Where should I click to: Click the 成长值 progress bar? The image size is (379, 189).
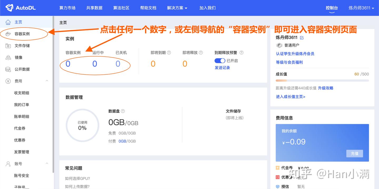(322, 80)
